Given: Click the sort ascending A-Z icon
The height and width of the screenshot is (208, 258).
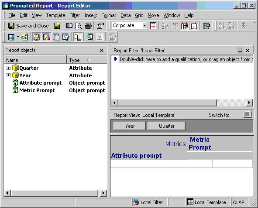Looking at the screenshot, I should point(222,26).
